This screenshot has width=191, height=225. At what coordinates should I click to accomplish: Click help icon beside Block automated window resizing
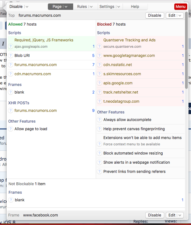99,153
